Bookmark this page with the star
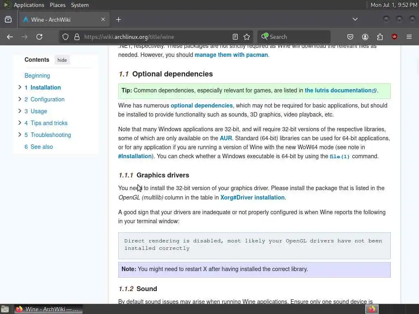This screenshot has width=419, height=314. 247,37
